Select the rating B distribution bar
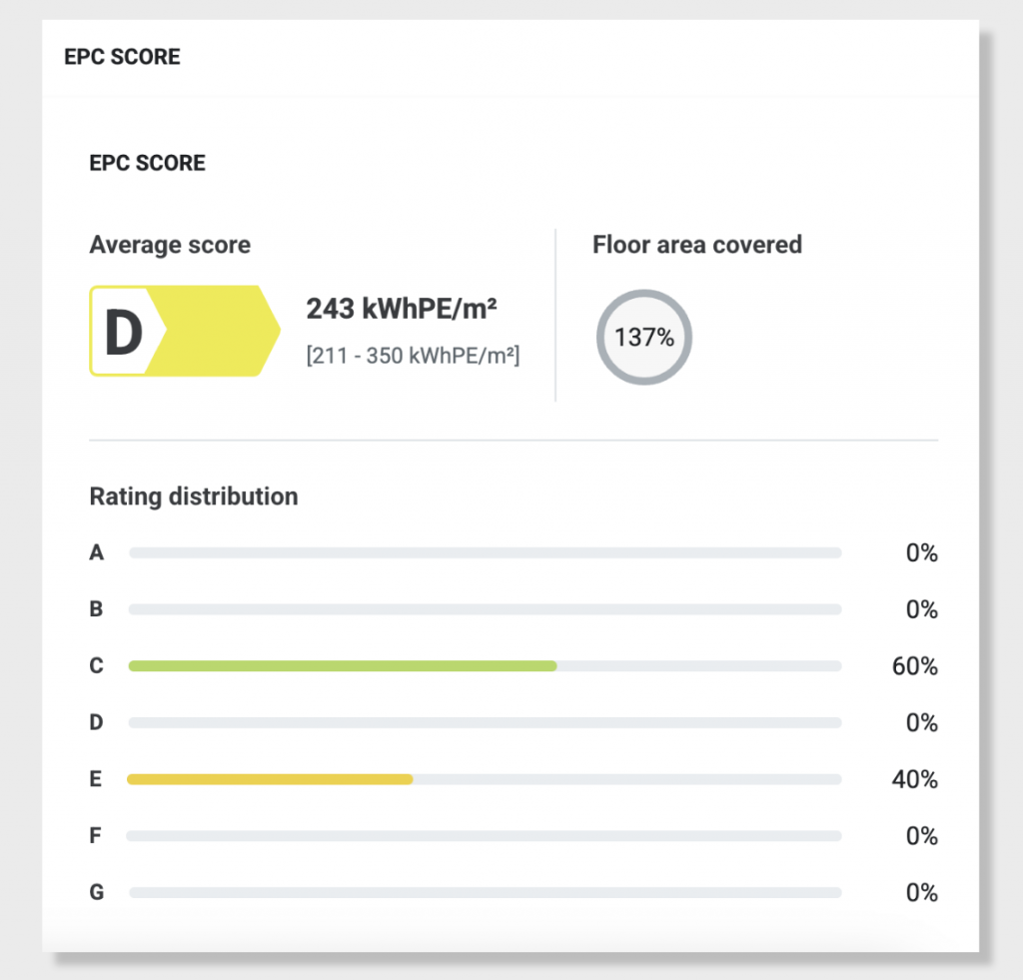 point(485,609)
